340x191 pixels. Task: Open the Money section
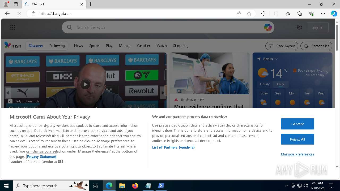click(x=125, y=46)
